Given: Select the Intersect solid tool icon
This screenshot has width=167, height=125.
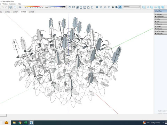Looking at the screenshot, I should [x=148, y=7].
